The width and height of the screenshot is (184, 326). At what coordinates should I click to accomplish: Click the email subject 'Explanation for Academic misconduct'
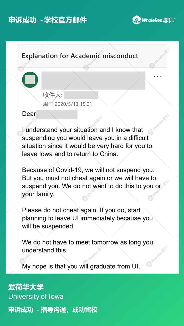pos(80,56)
